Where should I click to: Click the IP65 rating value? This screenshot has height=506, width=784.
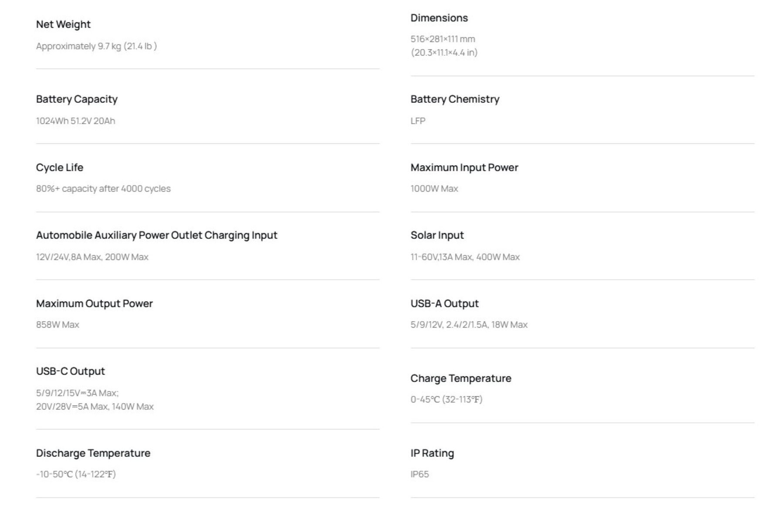419,474
